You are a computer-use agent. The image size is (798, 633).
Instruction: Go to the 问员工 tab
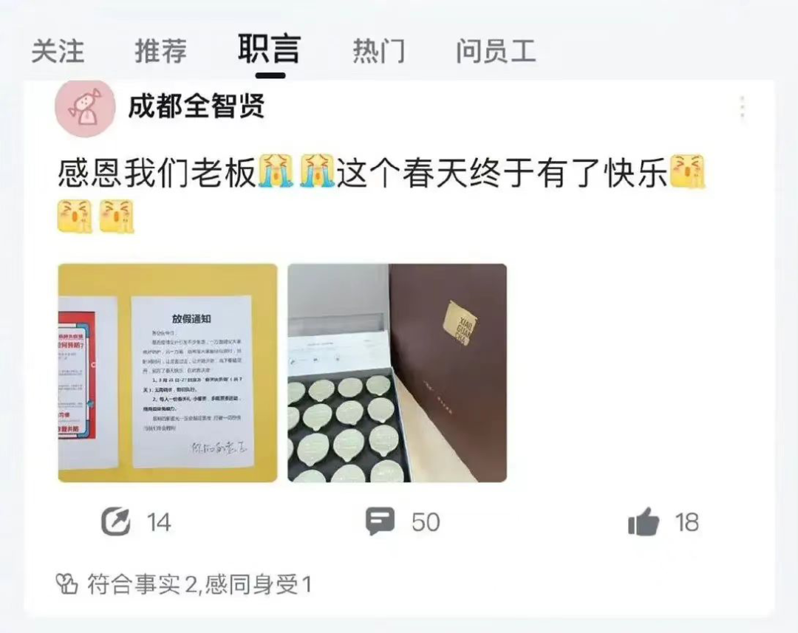tap(496, 52)
